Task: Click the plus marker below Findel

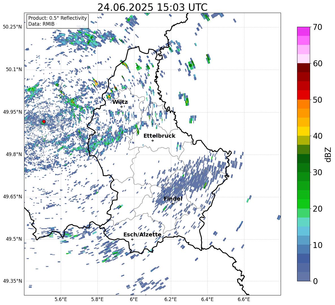Action: pos(173,204)
